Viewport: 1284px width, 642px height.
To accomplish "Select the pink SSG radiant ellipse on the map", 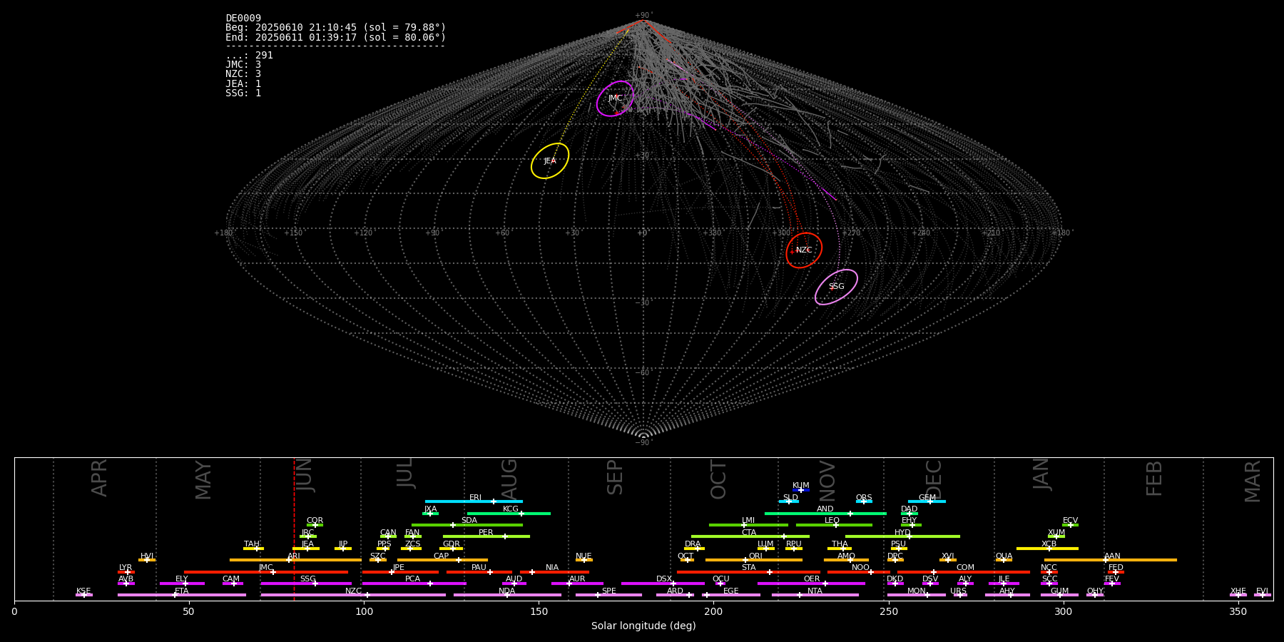I will [836, 287].
